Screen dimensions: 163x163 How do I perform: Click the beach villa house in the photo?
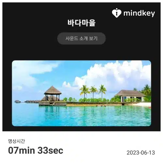130,96
